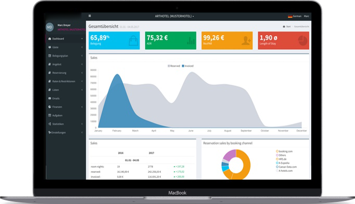The width and height of the screenshot is (355, 204).
Task: Toggle HRS.de in donut chart legend
Action: point(281,159)
